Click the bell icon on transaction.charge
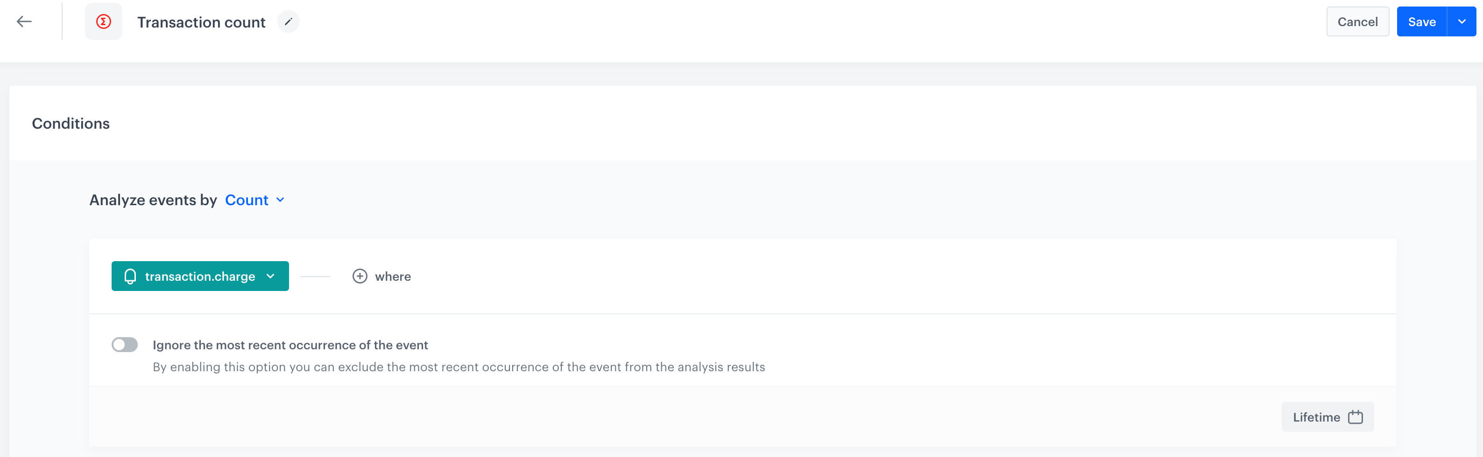Screen dimensions: 1483x457 (131, 277)
